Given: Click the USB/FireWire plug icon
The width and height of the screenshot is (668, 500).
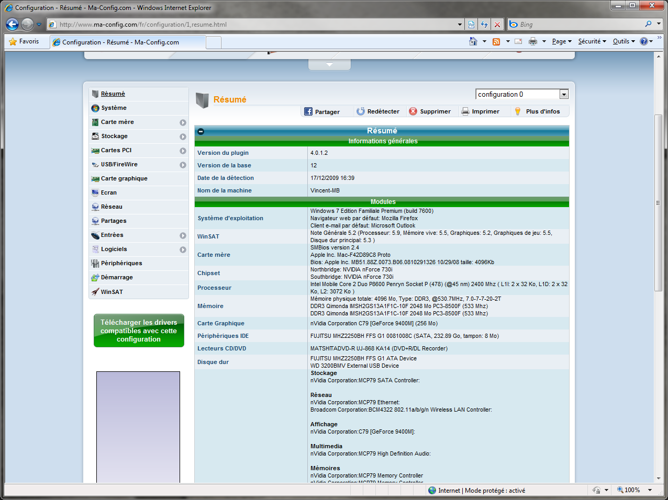Looking at the screenshot, I should tap(95, 165).
